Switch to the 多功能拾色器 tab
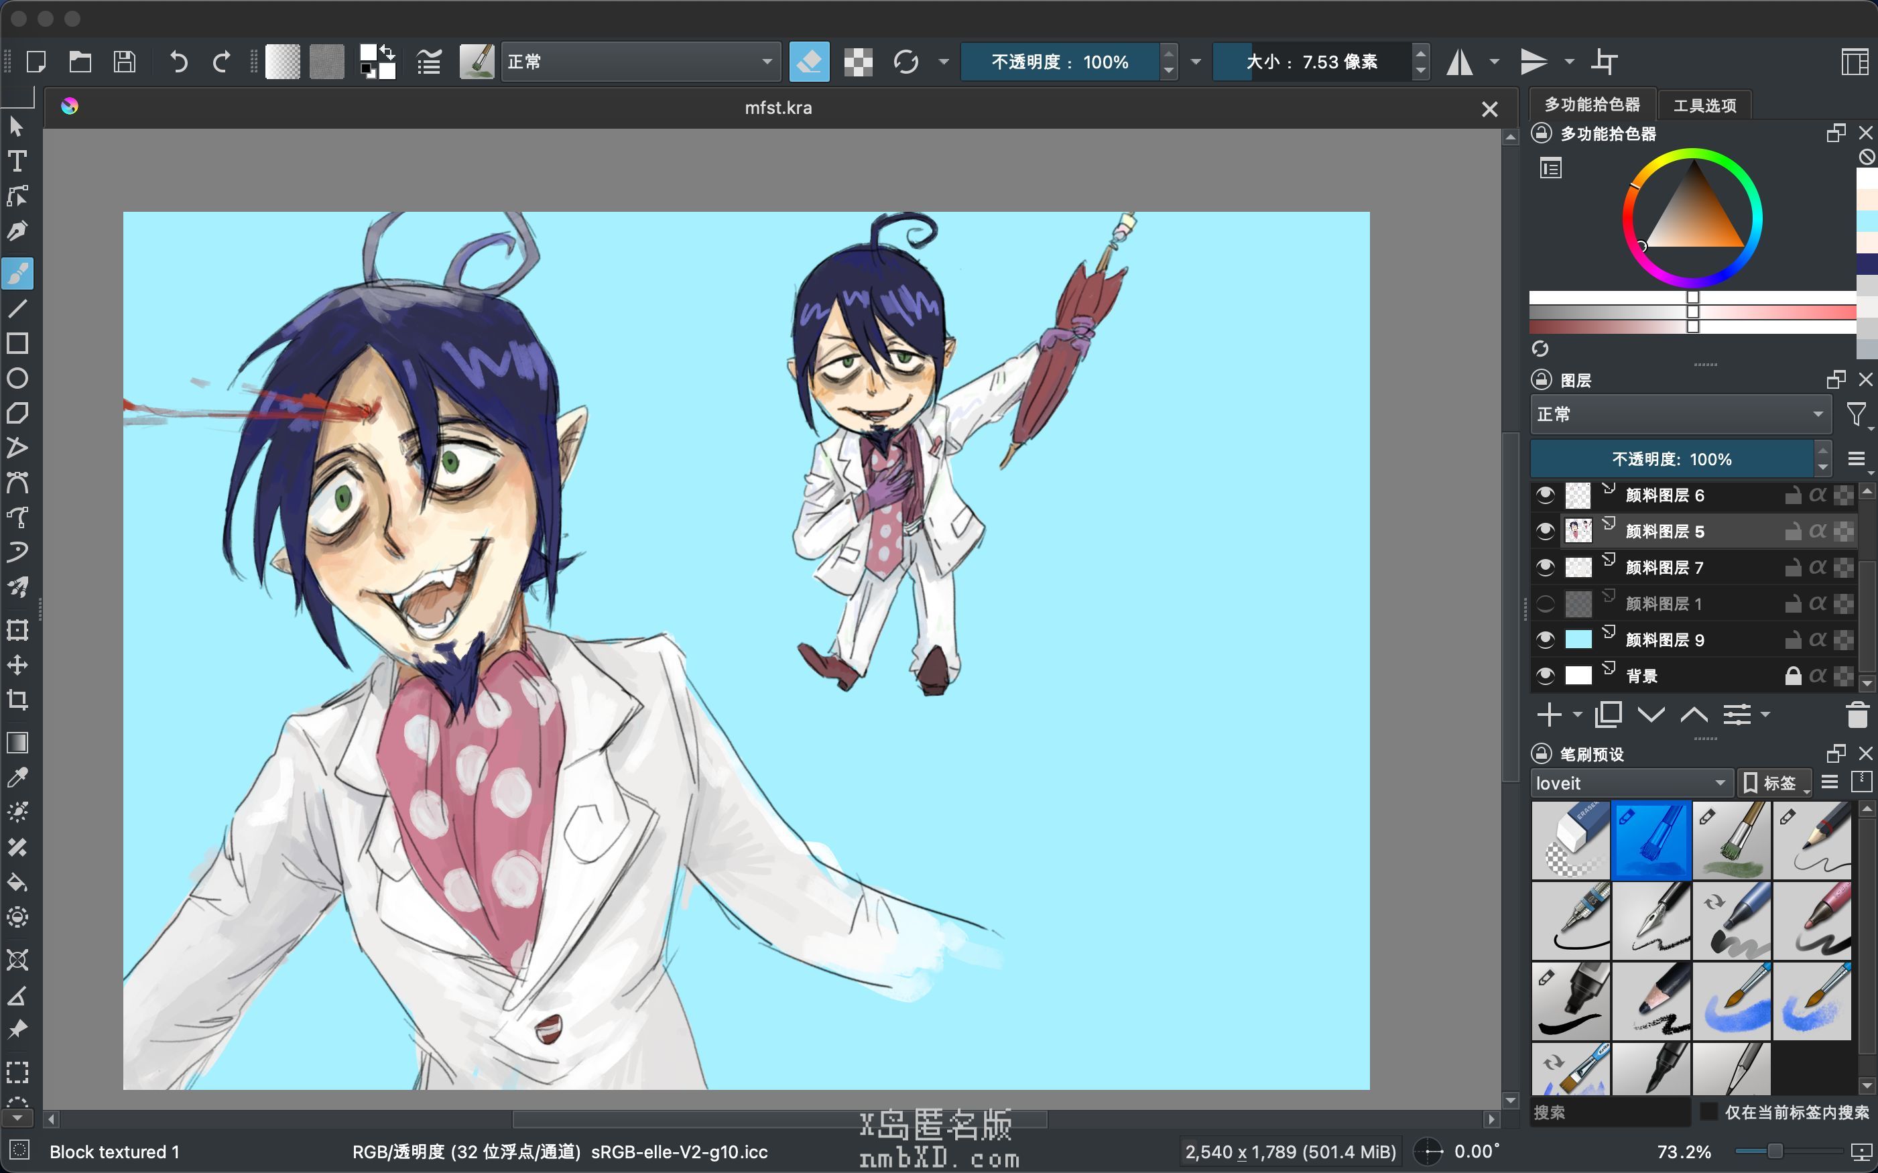Viewport: 1878px width, 1173px height. tap(1592, 105)
